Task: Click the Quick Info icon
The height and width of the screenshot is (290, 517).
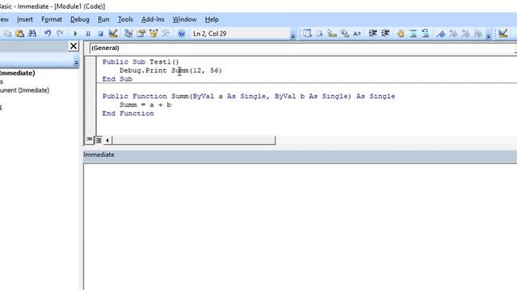Action: pos(332,33)
